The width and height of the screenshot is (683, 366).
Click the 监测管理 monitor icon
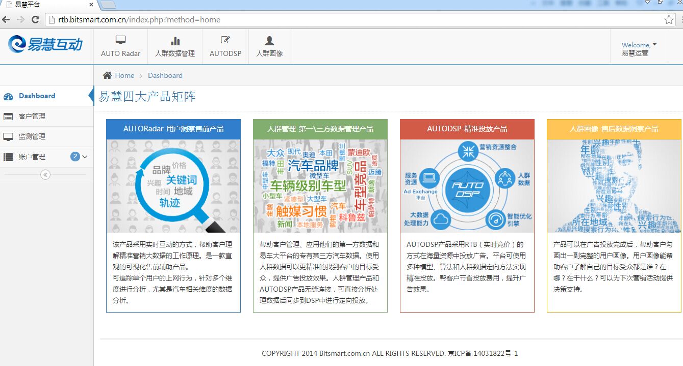(8, 137)
